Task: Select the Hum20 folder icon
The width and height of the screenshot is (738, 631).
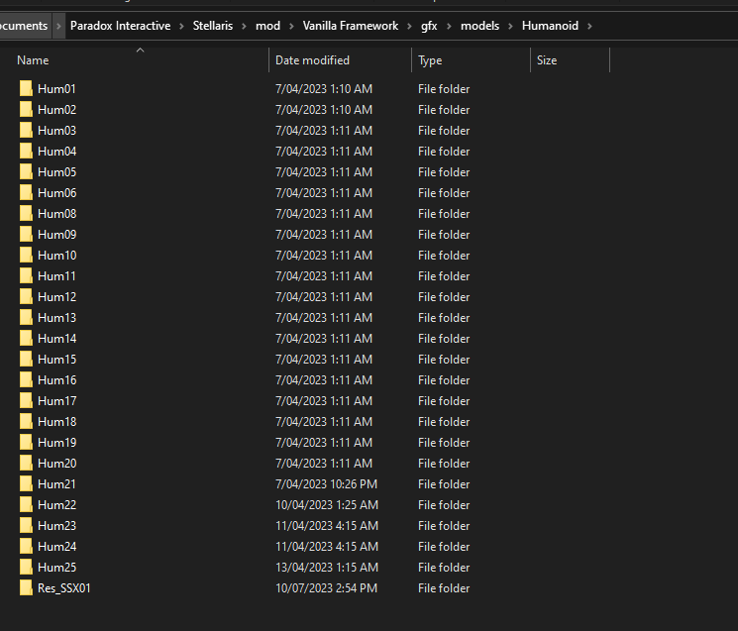Action: click(26, 463)
